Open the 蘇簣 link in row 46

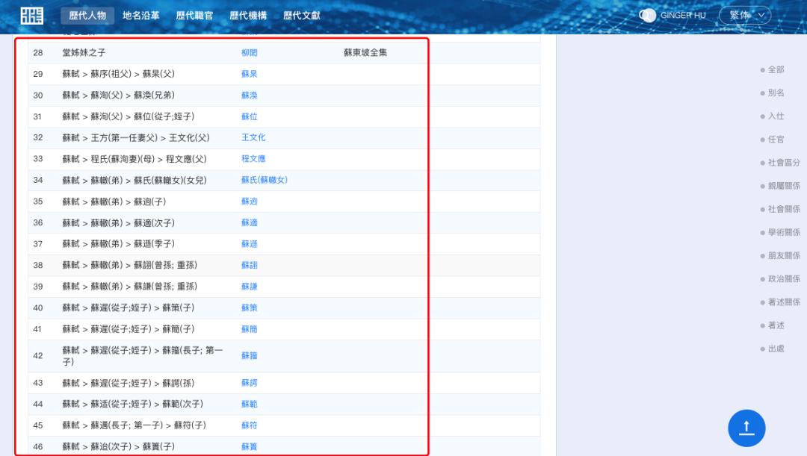249,447
